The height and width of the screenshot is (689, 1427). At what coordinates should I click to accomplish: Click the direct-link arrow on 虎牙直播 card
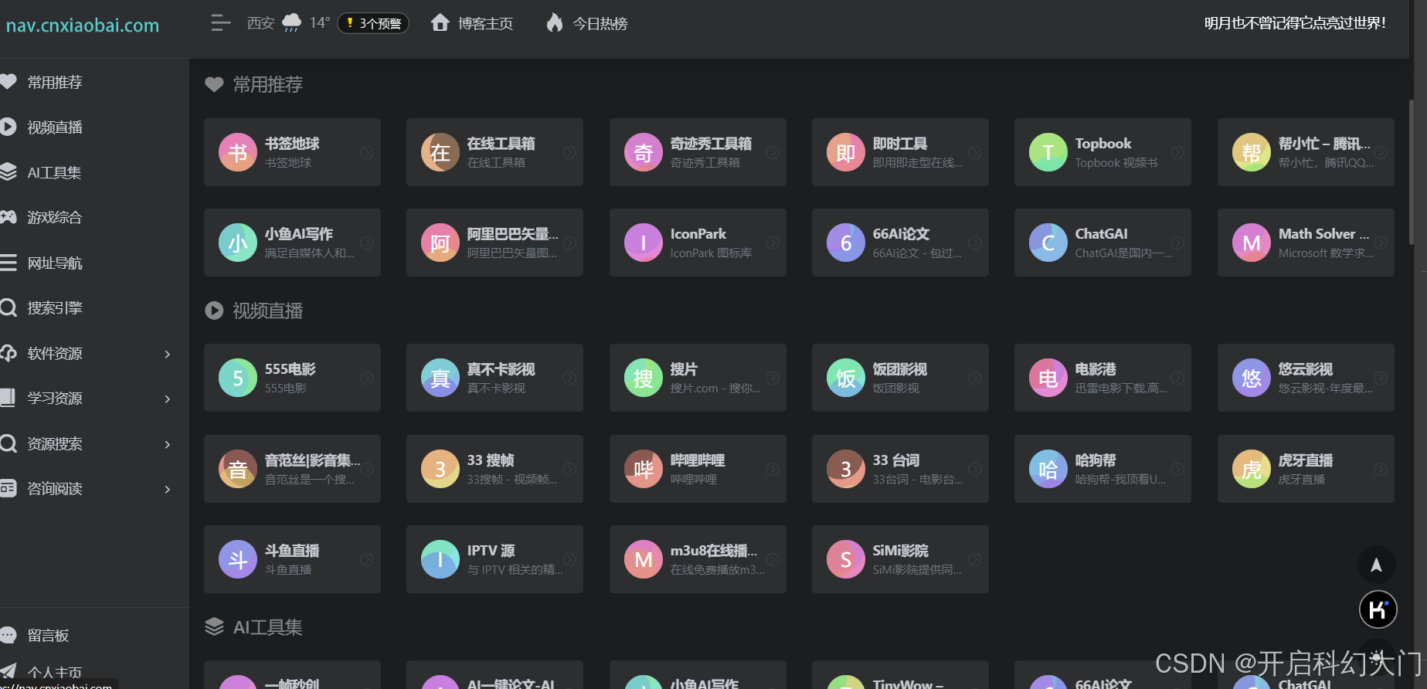tap(1381, 469)
